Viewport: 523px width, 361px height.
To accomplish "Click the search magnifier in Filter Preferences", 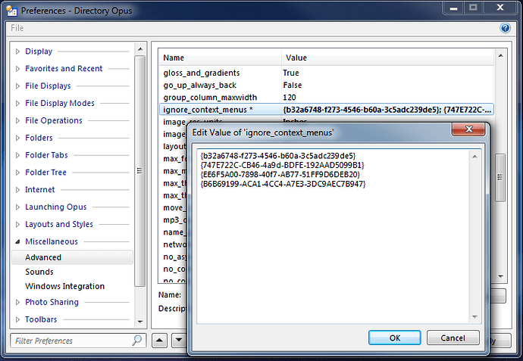I will [137, 341].
